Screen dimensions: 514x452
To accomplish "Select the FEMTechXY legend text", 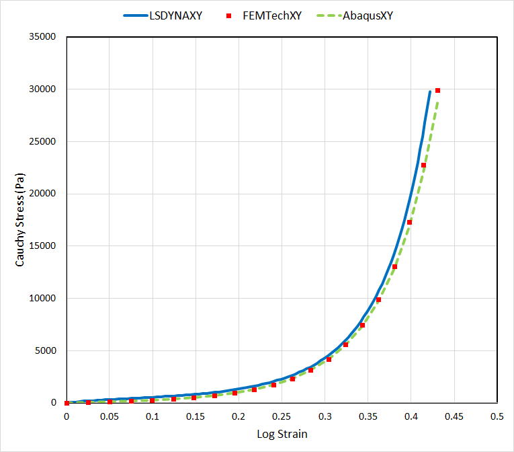I will coord(272,15).
